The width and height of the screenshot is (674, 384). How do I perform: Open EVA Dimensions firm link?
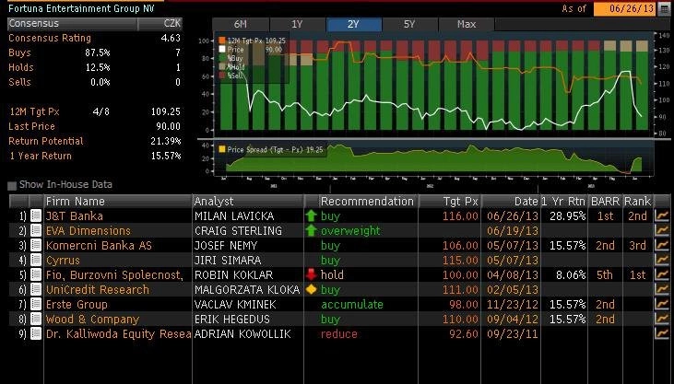(x=89, y=230)
